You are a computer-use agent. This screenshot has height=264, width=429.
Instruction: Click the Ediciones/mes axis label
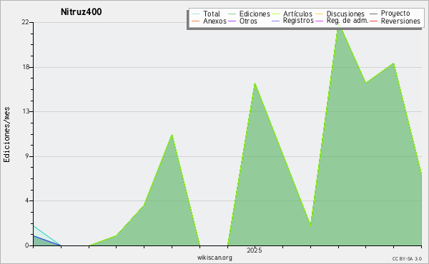[7, 135]
